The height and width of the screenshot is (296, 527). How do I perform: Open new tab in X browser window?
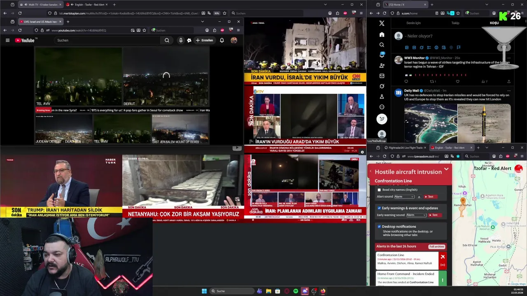[x=431, y=5]
